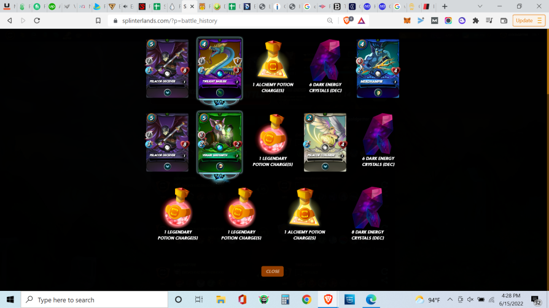Open Task View
The image size is (549, 308).
(x=199, y=299)
